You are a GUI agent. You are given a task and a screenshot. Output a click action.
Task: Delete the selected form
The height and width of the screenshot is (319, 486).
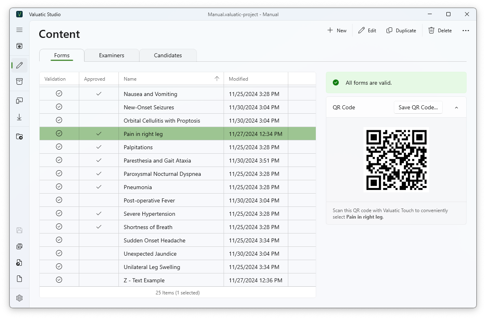coord(440,31)
